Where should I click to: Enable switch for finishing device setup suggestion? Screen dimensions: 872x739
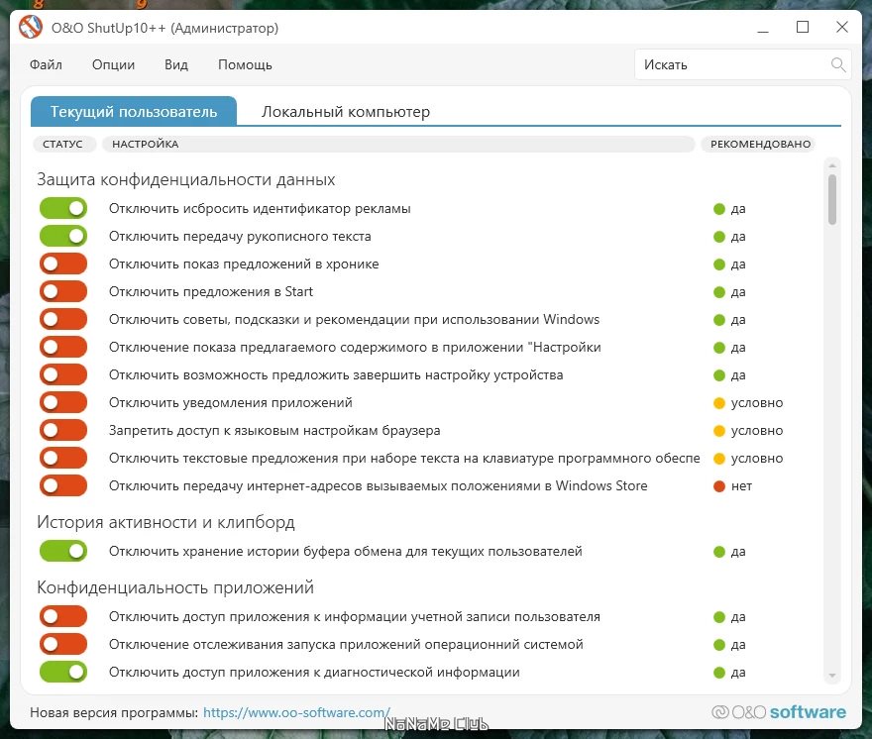tap(63, 374)
